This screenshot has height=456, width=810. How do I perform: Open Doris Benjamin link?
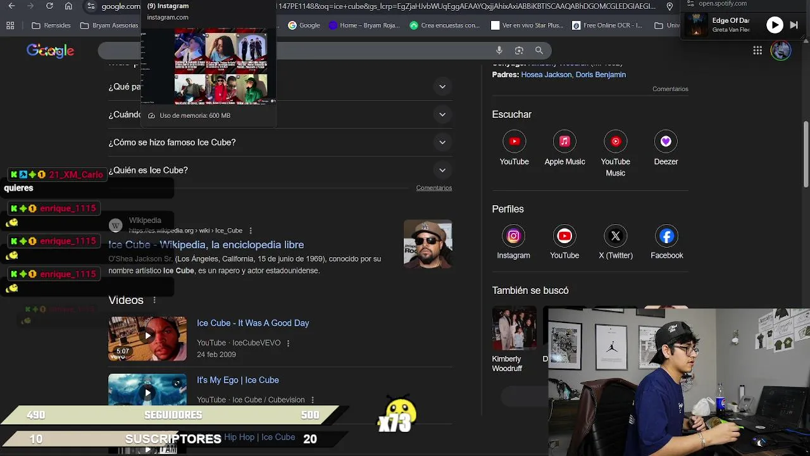(x=601, y=75)
